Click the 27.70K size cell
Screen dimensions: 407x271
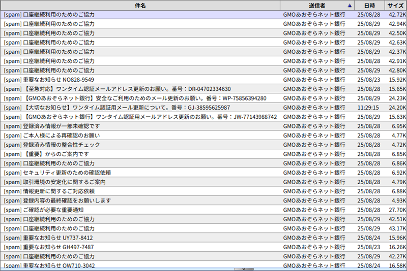(x=397, y=210)
